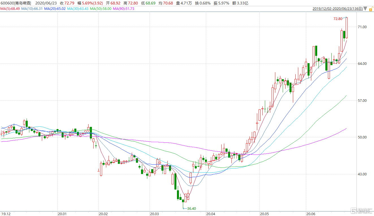The height and width of the screenshot is (216, 374).
Task: Click the date 2020/06/23 in header
Action: click(46, 3)
